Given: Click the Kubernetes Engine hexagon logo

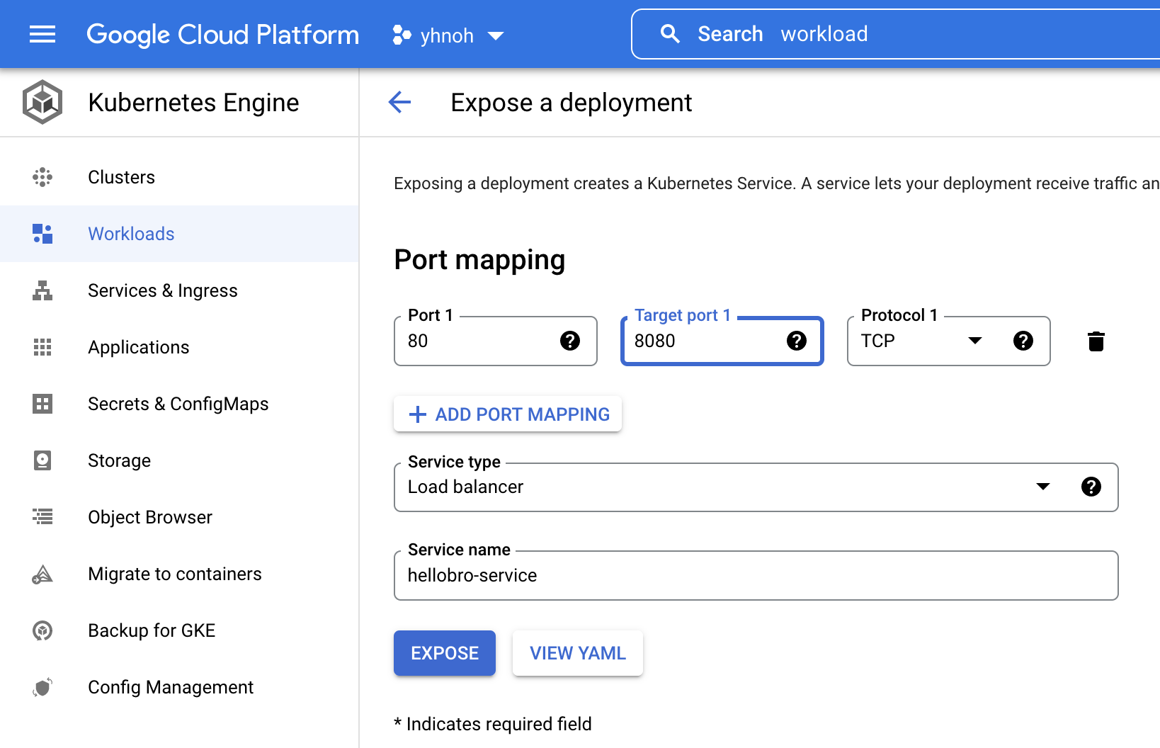Looking at the screenshot, I should pyautogui.click(x=42, y=102).
